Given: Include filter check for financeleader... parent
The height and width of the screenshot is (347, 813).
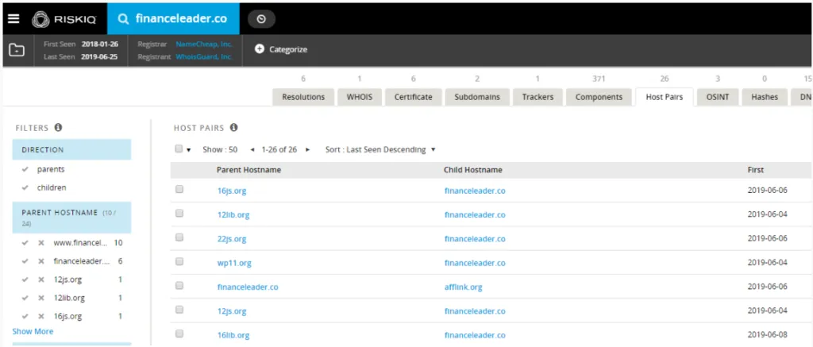Looking at the screenshot, I should coord(25,261).
